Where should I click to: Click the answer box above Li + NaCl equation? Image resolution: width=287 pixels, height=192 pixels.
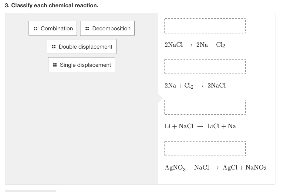[205, 107]
